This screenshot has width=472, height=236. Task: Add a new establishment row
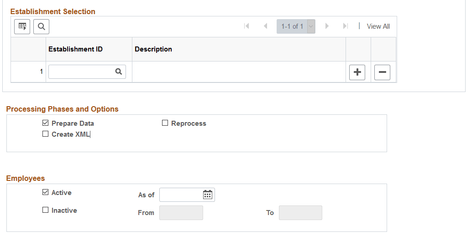click(357, 72)
